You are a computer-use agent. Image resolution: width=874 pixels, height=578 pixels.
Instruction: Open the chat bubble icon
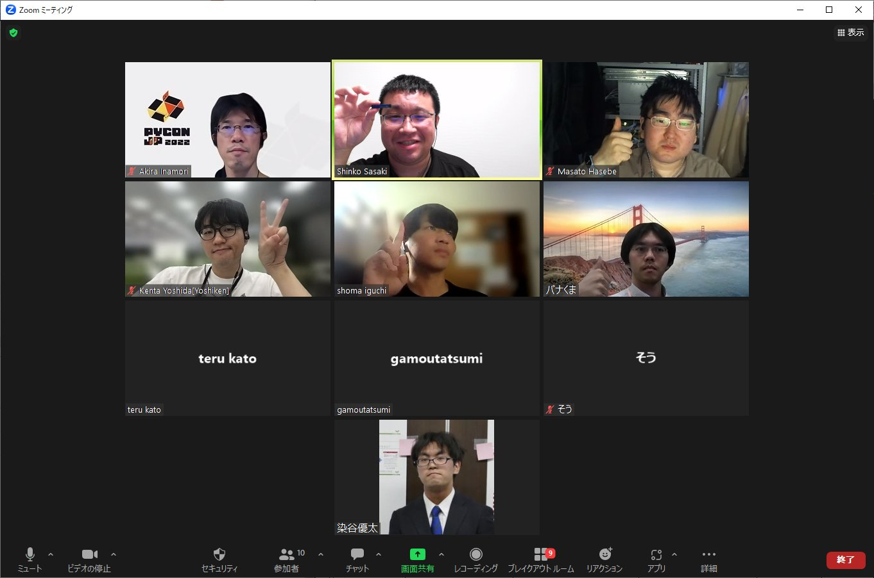357,554
